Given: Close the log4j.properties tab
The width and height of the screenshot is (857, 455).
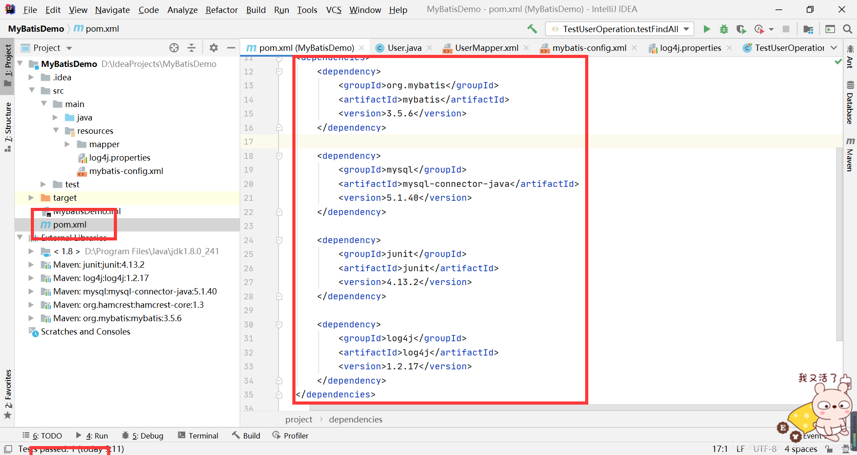Looking at the screenshot, I should 729,48.
